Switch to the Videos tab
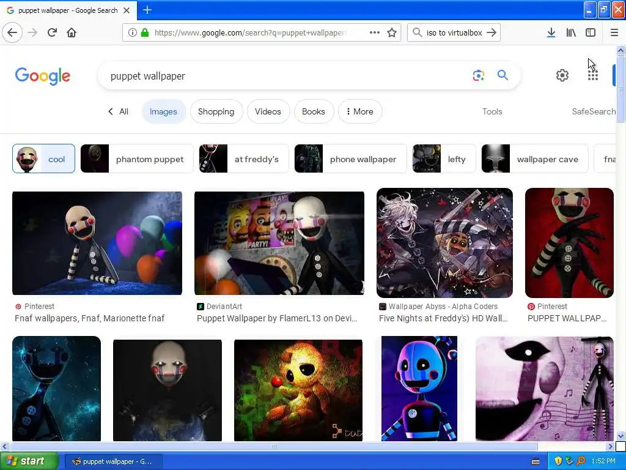626x470 pixels. pyautogui.click(x=268, y=111)
